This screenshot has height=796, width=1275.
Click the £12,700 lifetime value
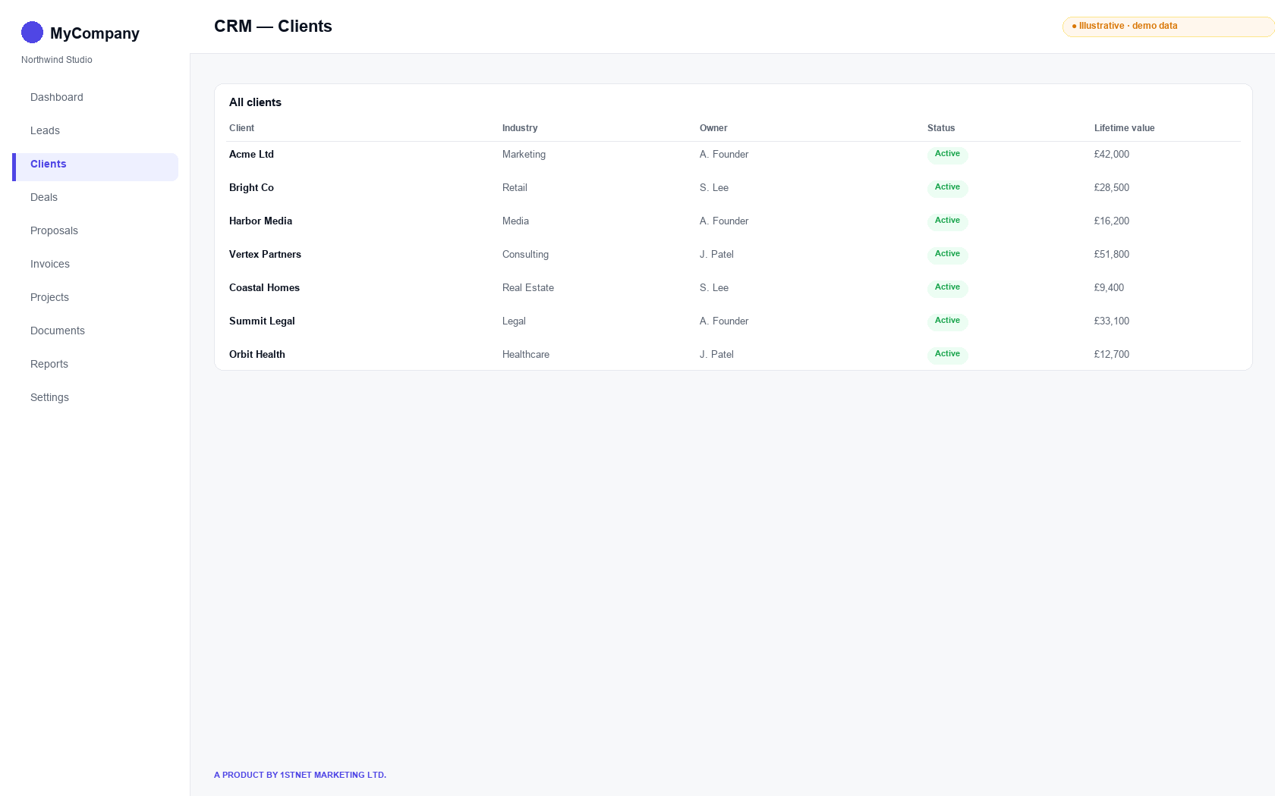[x=1112, y=354]
